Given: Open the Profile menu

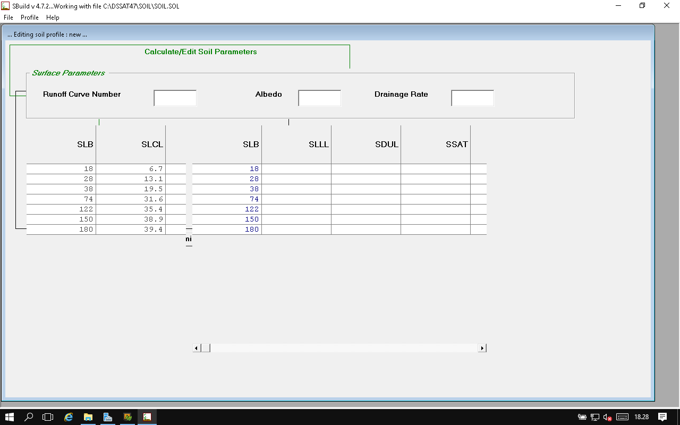Looking at the screenshot, I should click(x=30, y=18).
